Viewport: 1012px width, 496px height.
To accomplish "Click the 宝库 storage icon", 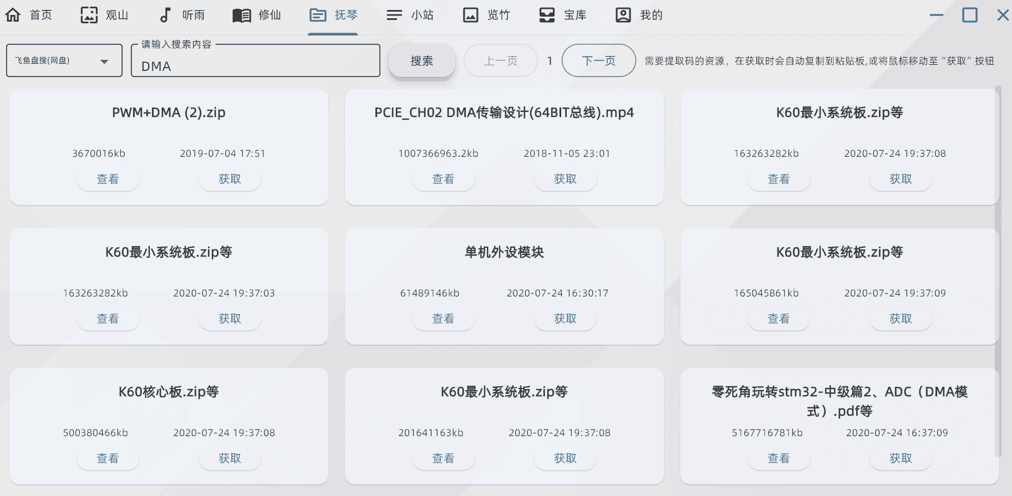I will coord(547,15).
